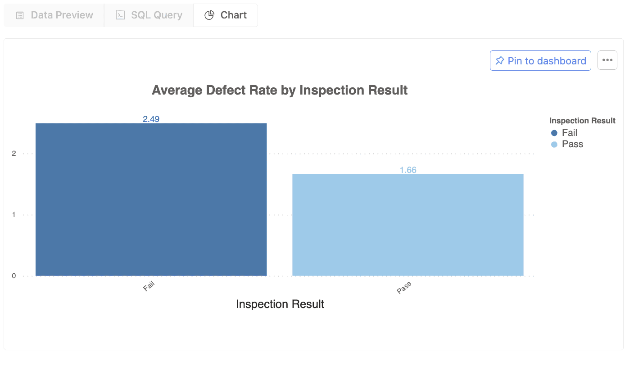
Task: Open the three-dot more options menu
Action: pyautogui.click(x=607, y=60)
